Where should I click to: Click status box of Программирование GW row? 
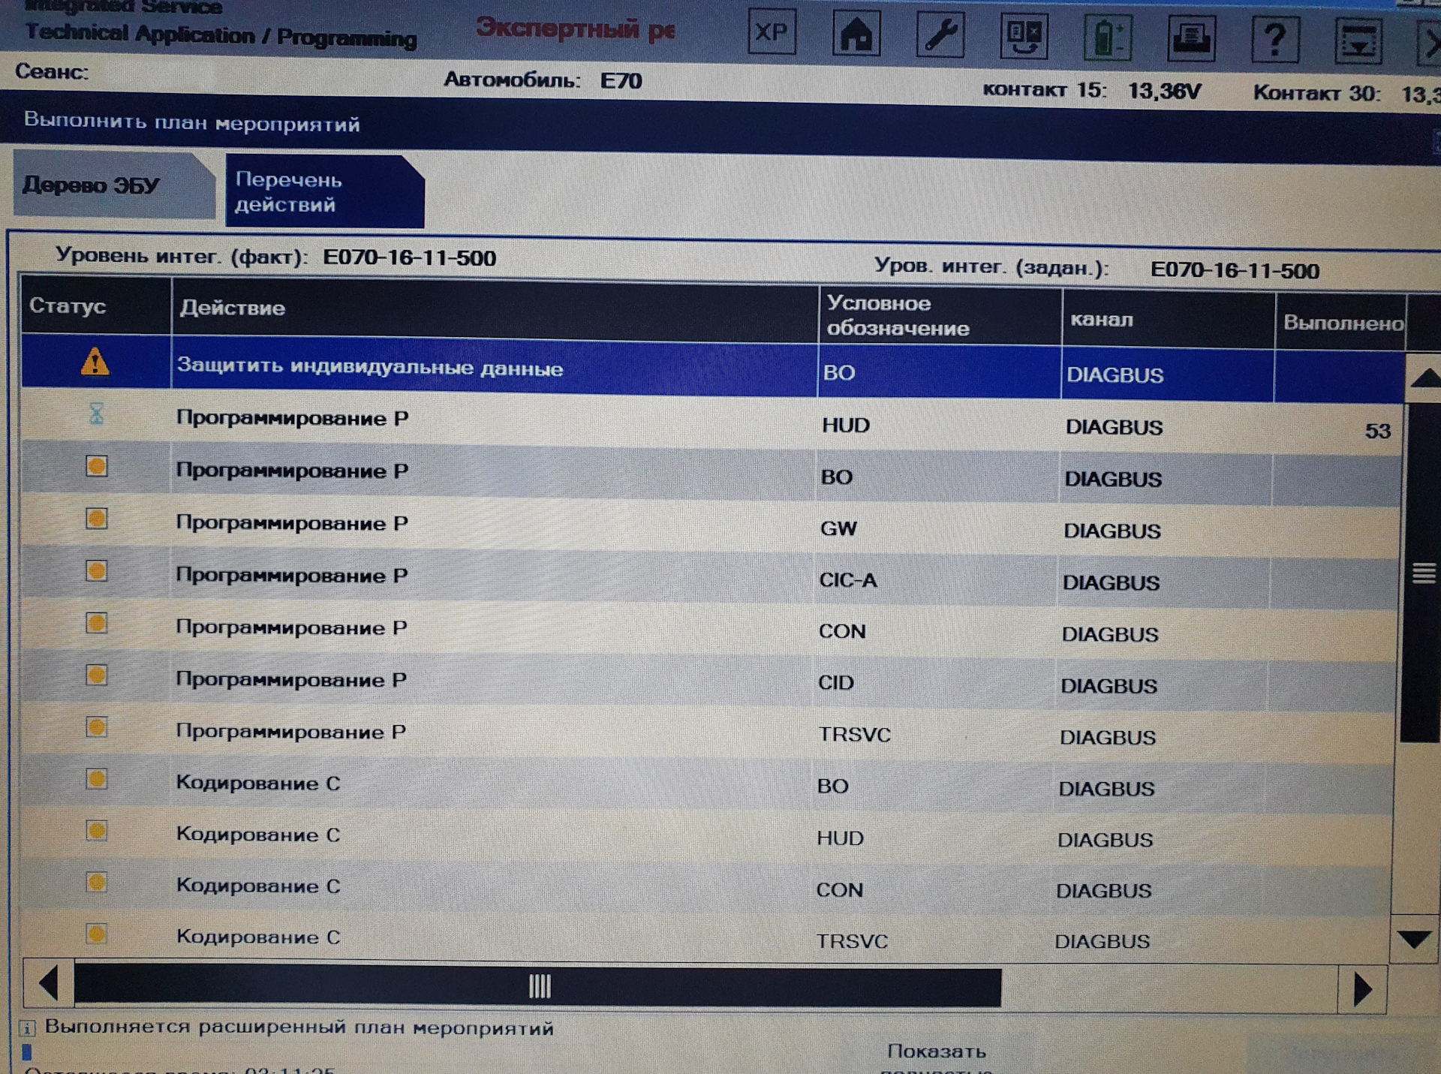96,519
